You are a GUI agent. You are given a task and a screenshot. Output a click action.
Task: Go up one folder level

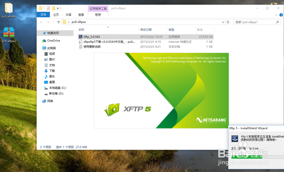tap(59, 22)
